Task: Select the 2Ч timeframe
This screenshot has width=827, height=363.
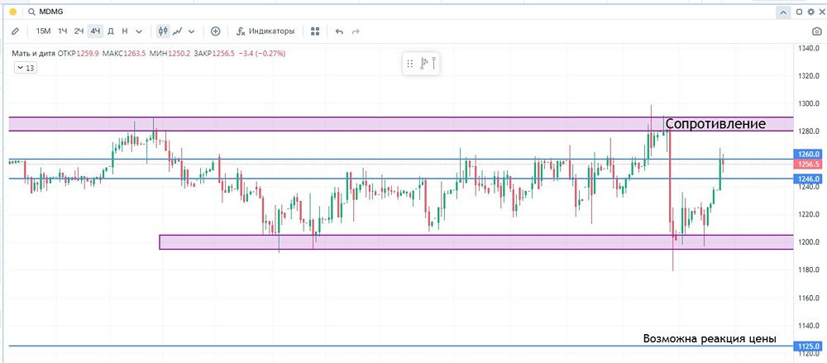Action: 79,31
